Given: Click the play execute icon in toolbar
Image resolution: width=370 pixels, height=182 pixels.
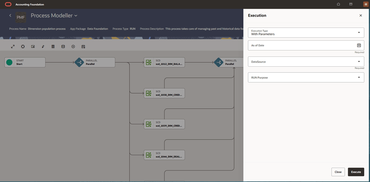Looking at the screenshot, I should tap(73, 46).
